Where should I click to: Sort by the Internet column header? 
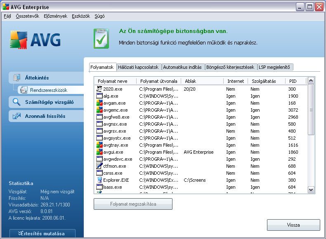(236, 81)
